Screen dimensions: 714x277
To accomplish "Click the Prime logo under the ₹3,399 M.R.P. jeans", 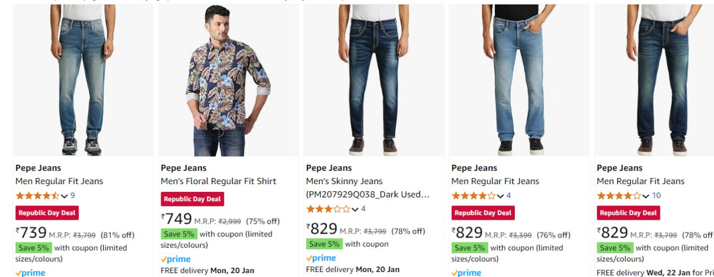I will [x=466, y=273].
